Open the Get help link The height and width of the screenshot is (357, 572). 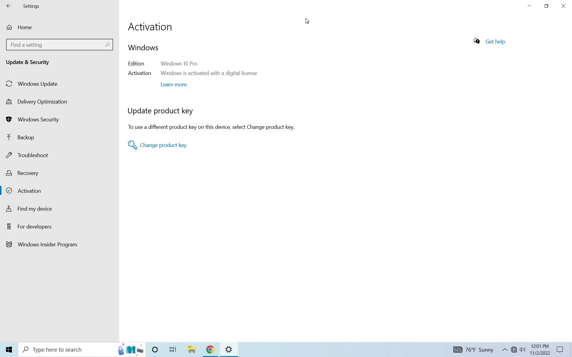click(495, 42)
